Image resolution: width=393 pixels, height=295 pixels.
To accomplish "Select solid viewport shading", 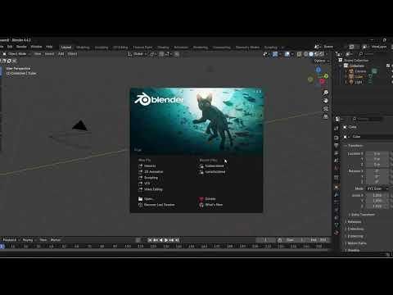I will click(311, 54).
